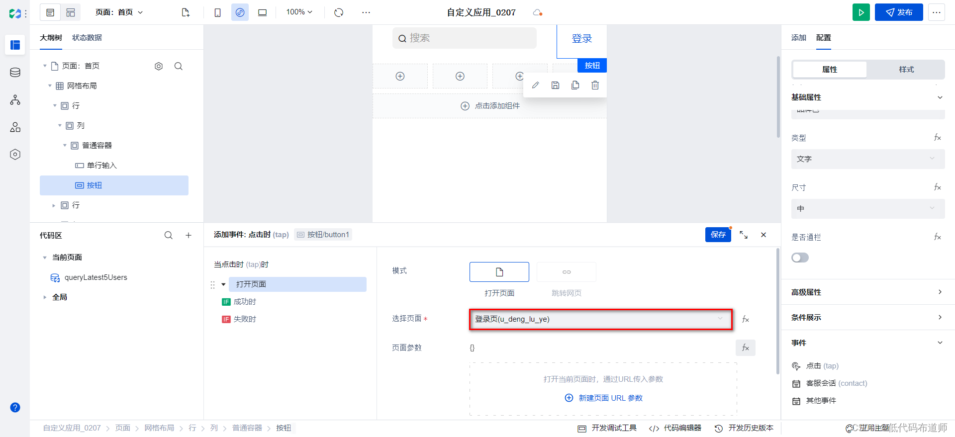The height and width of the screenshot is (437, 955).
Task: Run preview with green play button
Action: point(861,12)
